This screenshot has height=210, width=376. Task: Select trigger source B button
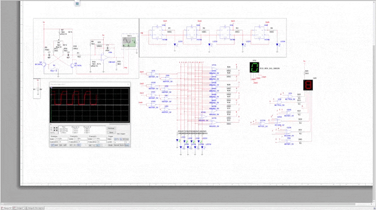124,139
